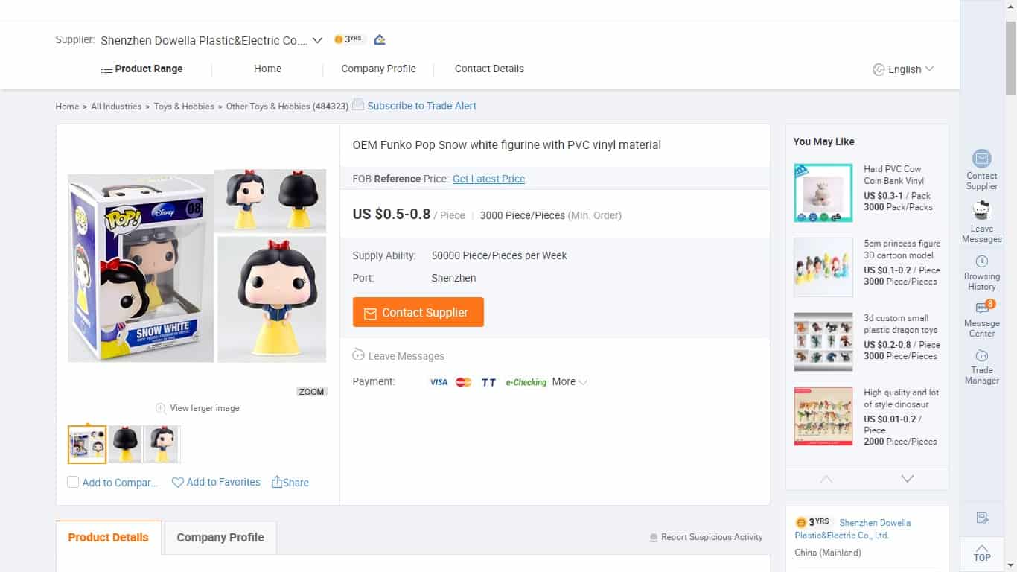Click the magnifier icon beside View larger image
The height and width of the screenshot is (572, 1017).
(160, 408)
